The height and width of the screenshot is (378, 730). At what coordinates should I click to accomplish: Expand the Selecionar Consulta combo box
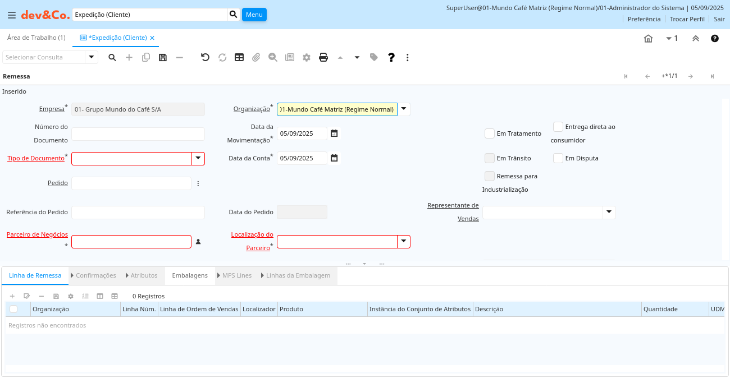(92, 57)
